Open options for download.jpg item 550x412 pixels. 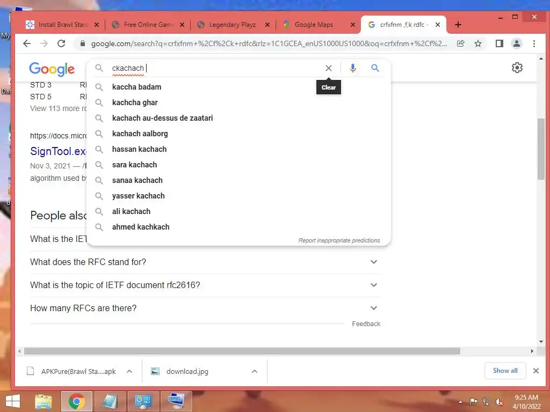click(255, 371)
